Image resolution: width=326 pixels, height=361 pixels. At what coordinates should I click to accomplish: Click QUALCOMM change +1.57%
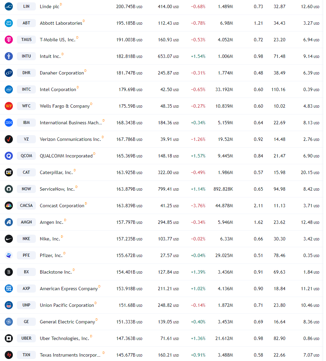[198, 156]
